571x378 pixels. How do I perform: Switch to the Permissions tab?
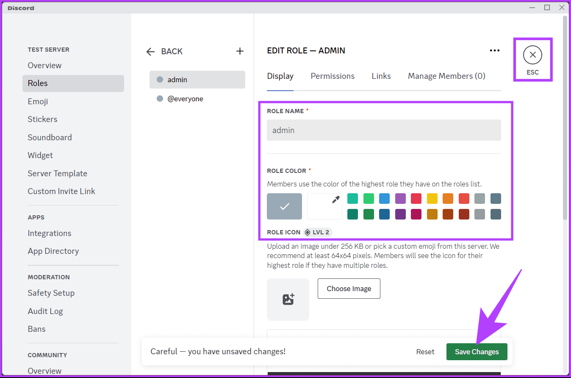(x=333, y=76)
